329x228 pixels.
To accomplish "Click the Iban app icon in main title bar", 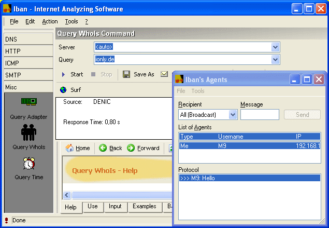I will (7, 8).
